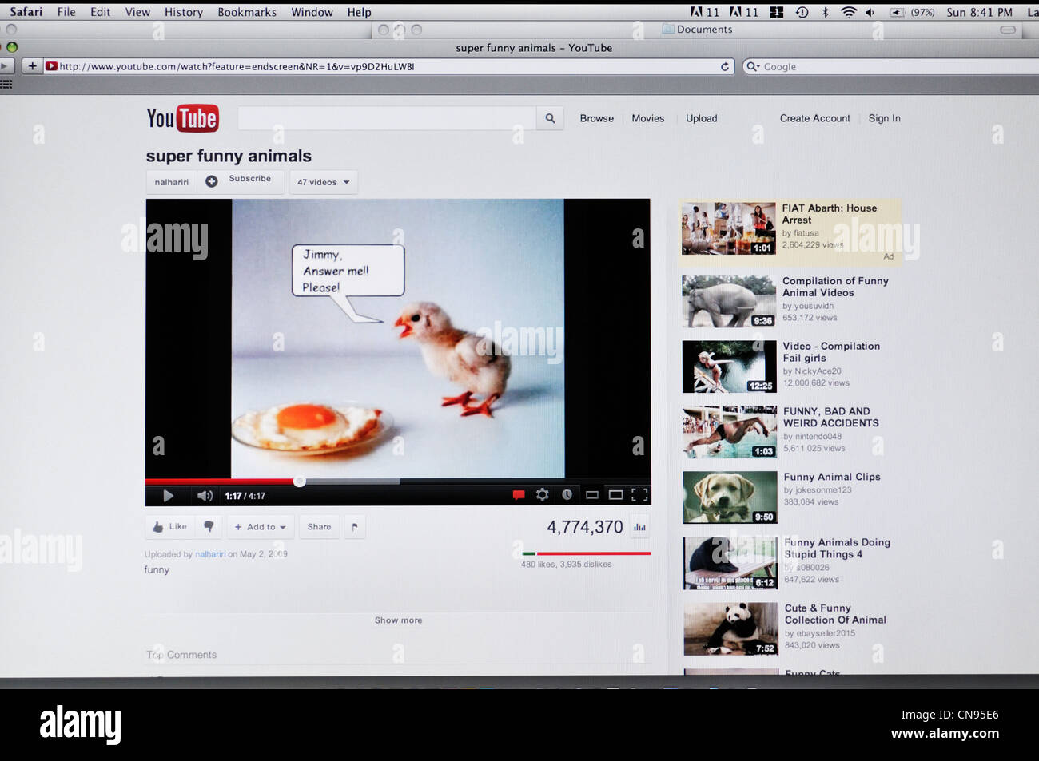Open FUNNY, BAD AND WEIRD ACCIDENTS title
Image resolution: width=1039 pixels, height=761 pixels.
click(830, 417)
